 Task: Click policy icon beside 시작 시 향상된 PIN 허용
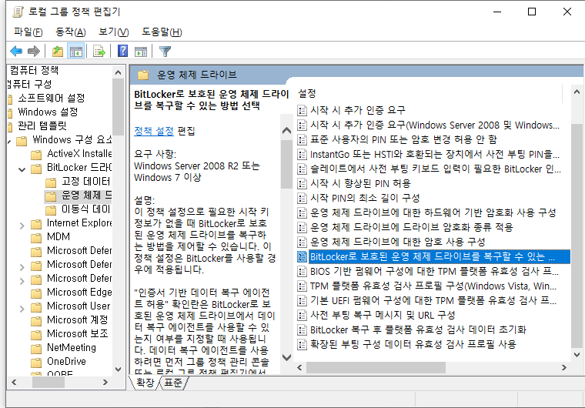(302, 184)
